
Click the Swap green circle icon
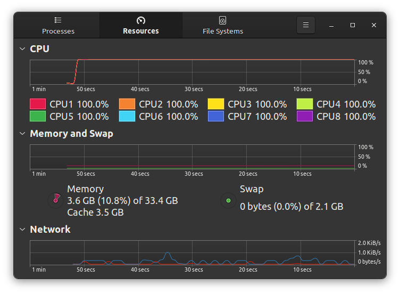pos(228,200)
